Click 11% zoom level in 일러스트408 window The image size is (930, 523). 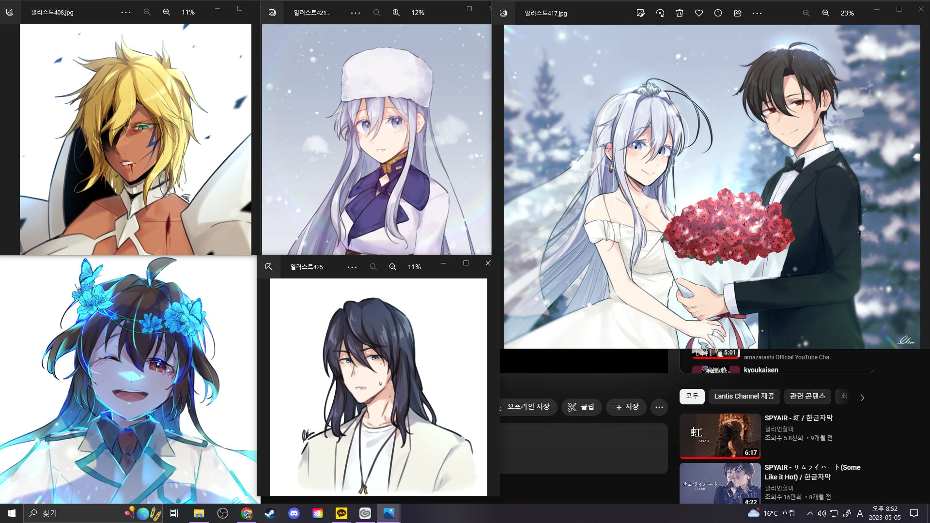tap(188, 12)
